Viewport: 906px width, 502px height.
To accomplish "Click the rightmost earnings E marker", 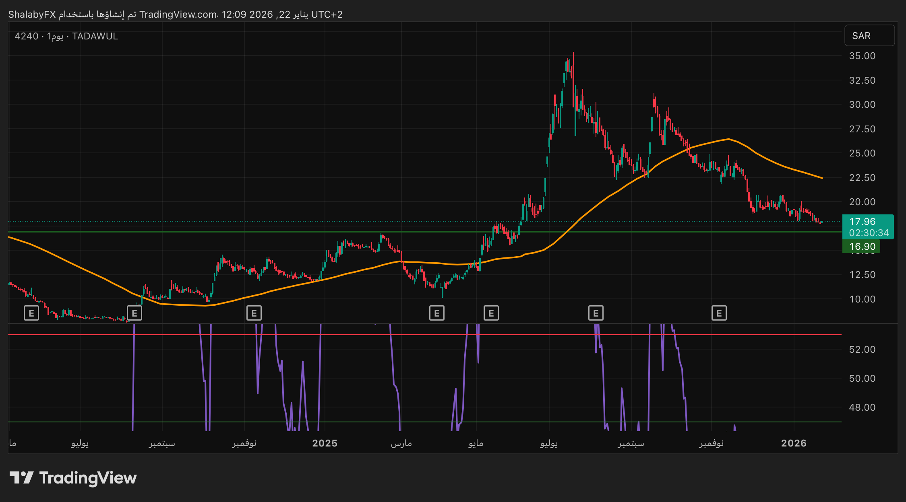I will coord(719,313).
